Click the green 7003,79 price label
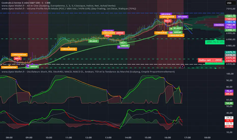The width and height of the screenshot is (237, 140). [x=231, y=16]
